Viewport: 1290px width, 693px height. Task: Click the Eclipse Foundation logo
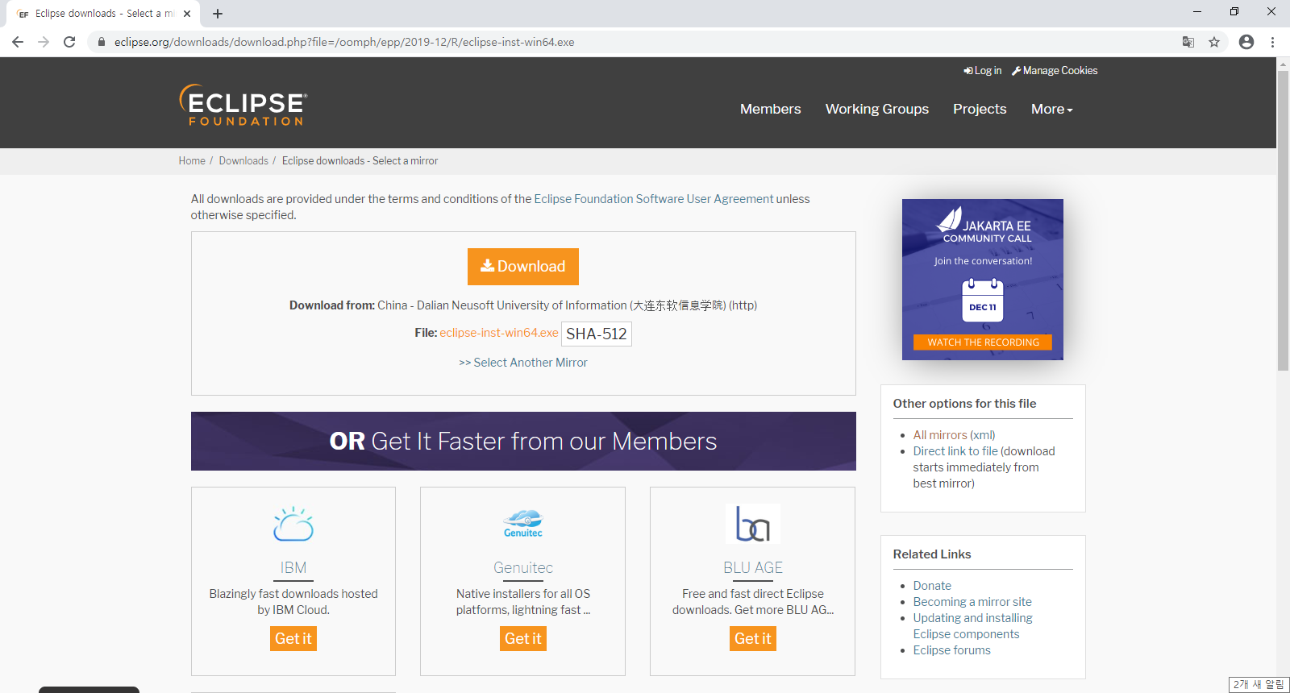tap(243, 105)
